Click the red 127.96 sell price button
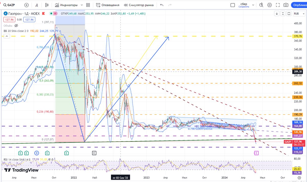The image size is (307, 182). tap(9, 19)
